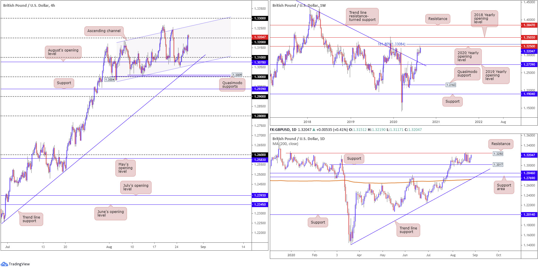The image size is (538, 268).
Task: Click the Resistance callout on daily chart
Action: pos(501,144)
